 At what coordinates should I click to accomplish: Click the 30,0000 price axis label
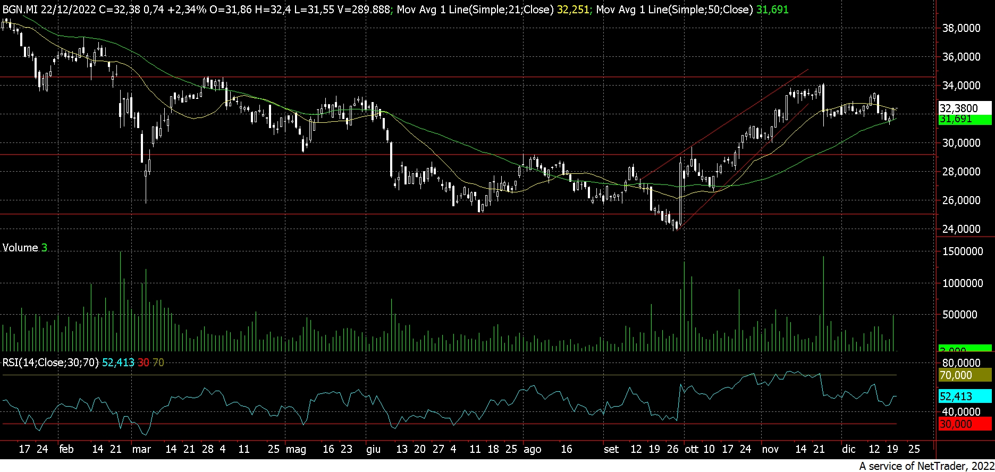961,143
